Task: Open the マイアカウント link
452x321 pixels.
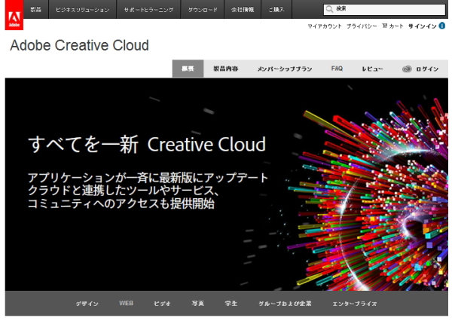Action: click(x=324, y=26)
